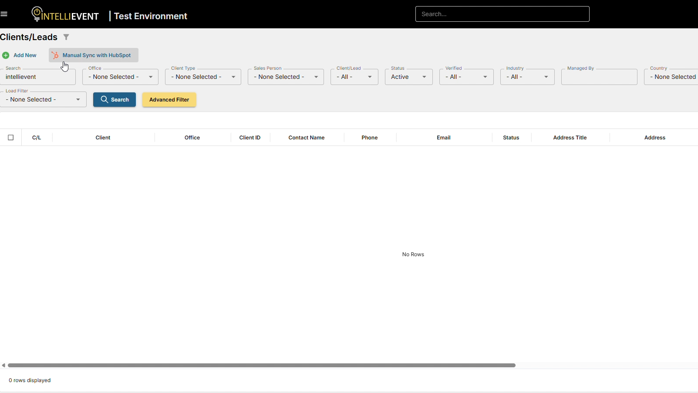
Task: Open the Country dropdown
Action: coord(671,77)
